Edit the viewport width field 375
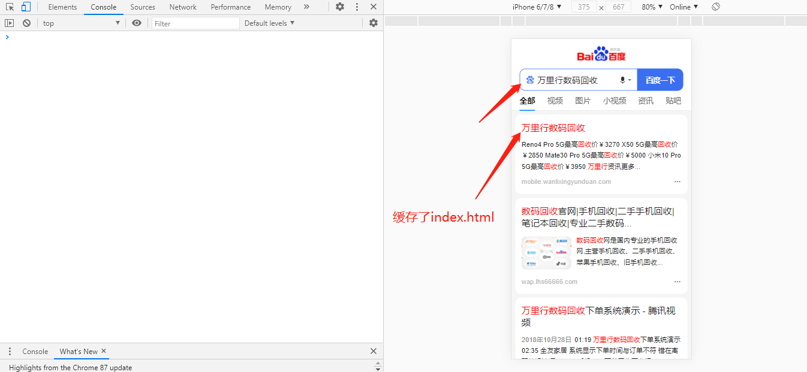The width and height of the screenshot is (807, 372). click(x=584, y=7)
